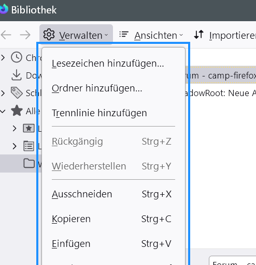Select the Downloads arrow icon in sidebar
The image size is (256, 265).
point(17,75)
